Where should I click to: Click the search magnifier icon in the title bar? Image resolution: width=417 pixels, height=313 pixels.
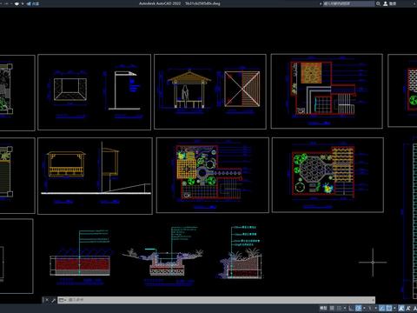pyautogui.click(x=378, y=3)
